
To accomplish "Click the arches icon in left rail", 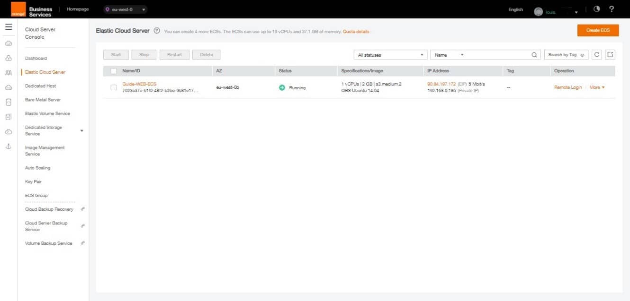I will tap(9, 73).
